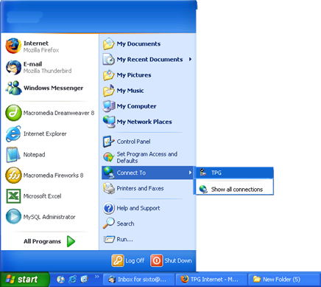
Task: Click the Macromedia Dreamweaver 8 text
Action: [x=59, y=113]
